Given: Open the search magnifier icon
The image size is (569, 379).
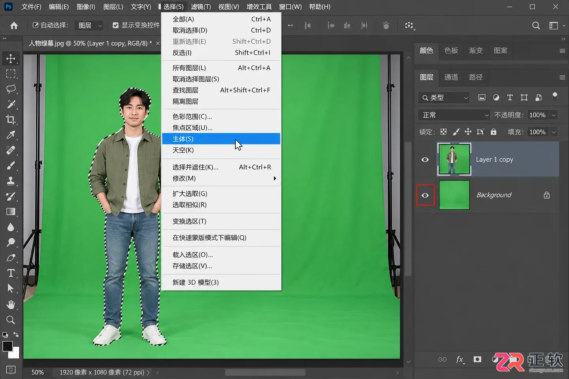Looking at the screenshot, I should click(x=536, y=26).
